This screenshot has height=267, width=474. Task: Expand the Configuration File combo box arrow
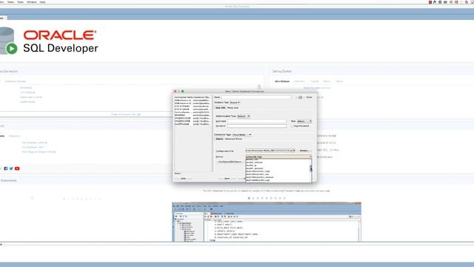(294, 151)
